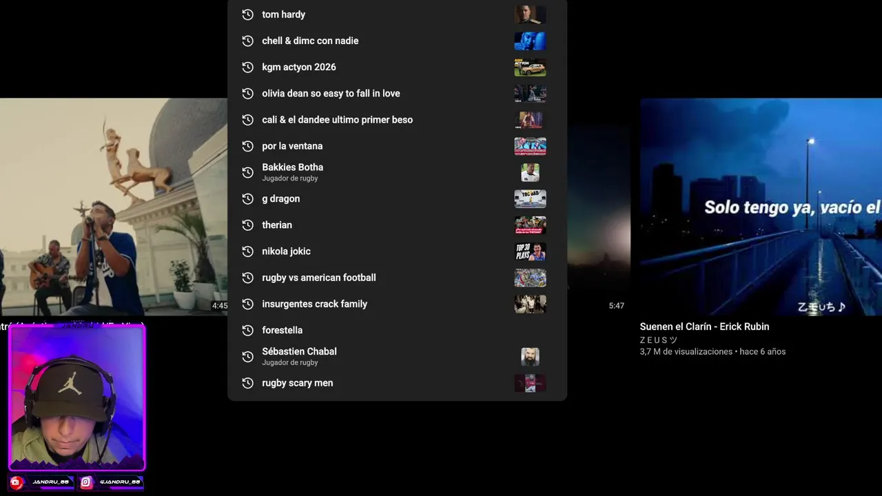The image size is (882, 496).
Task: Click thumbnail next to 'por la ventana'
Action: pos(530,146)
